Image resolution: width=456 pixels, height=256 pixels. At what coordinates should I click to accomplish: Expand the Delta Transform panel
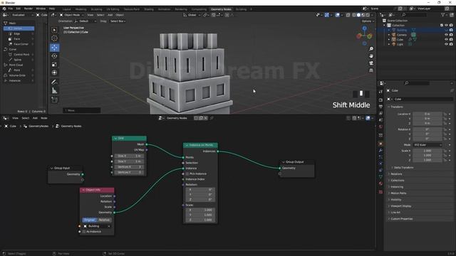coord(404,168)
